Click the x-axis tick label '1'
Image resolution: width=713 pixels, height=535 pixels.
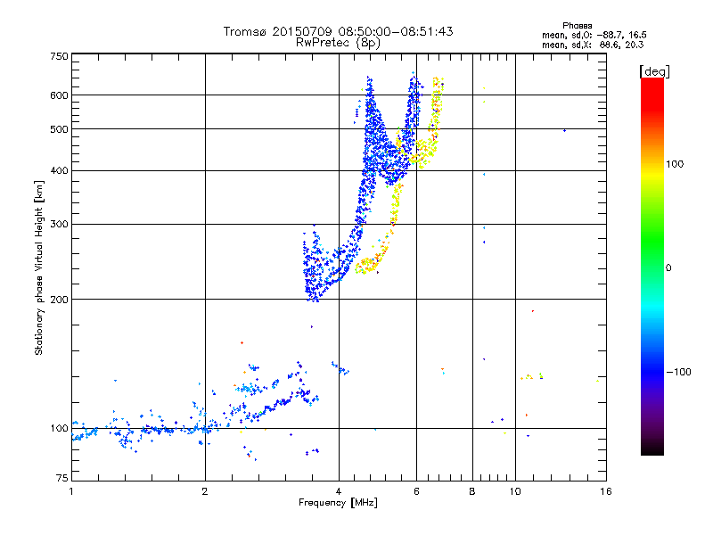71,491
